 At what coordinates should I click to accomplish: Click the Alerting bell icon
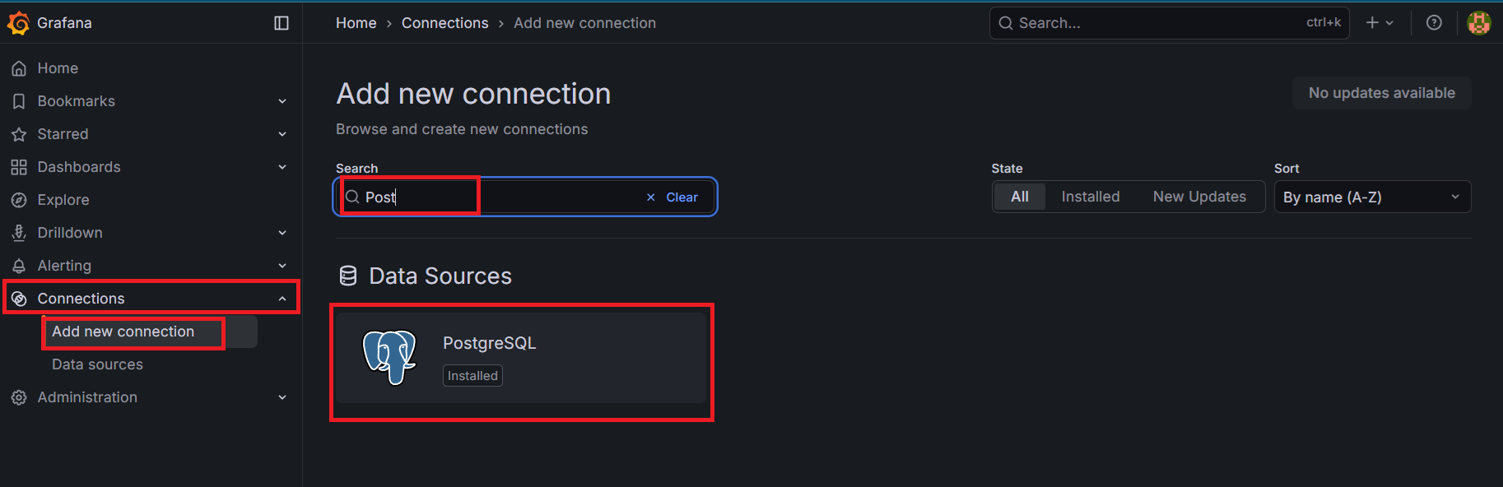[19, 266]
